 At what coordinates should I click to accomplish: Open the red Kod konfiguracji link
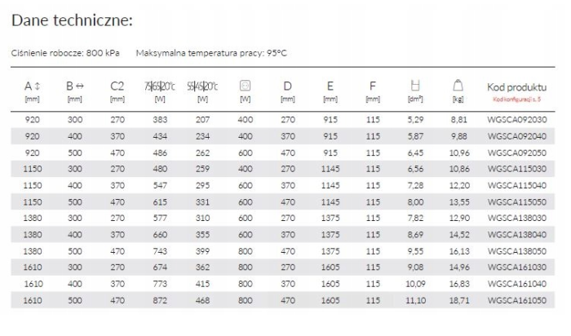pyautogui.click(x=516, y=99)
